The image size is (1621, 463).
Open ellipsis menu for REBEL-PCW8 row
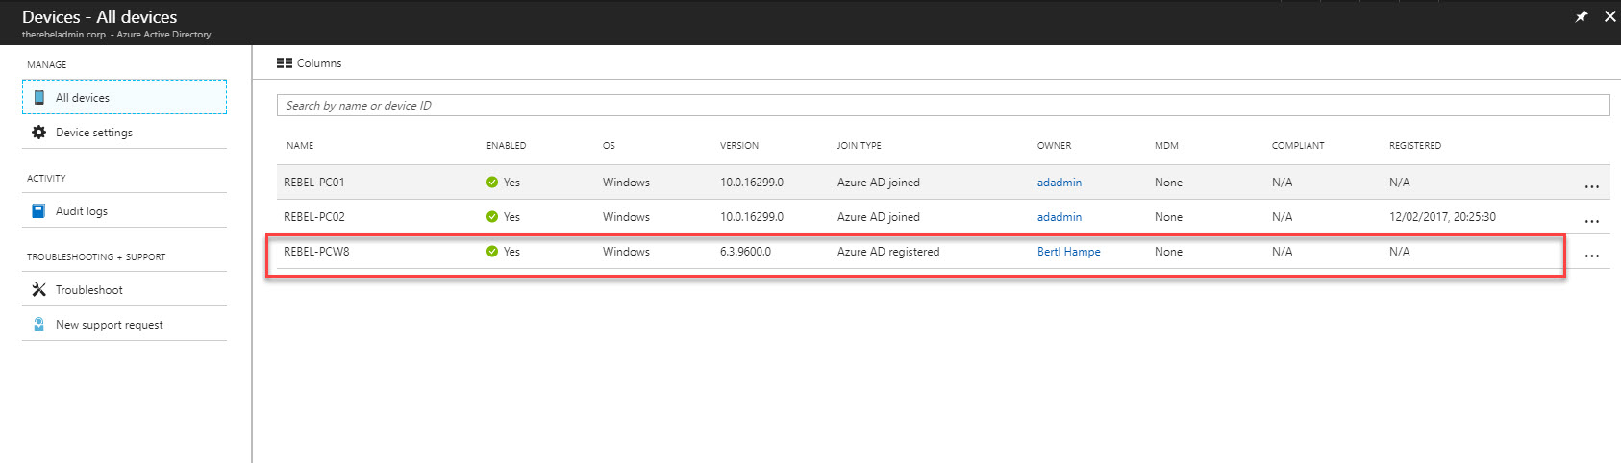tap(1592, 256)
